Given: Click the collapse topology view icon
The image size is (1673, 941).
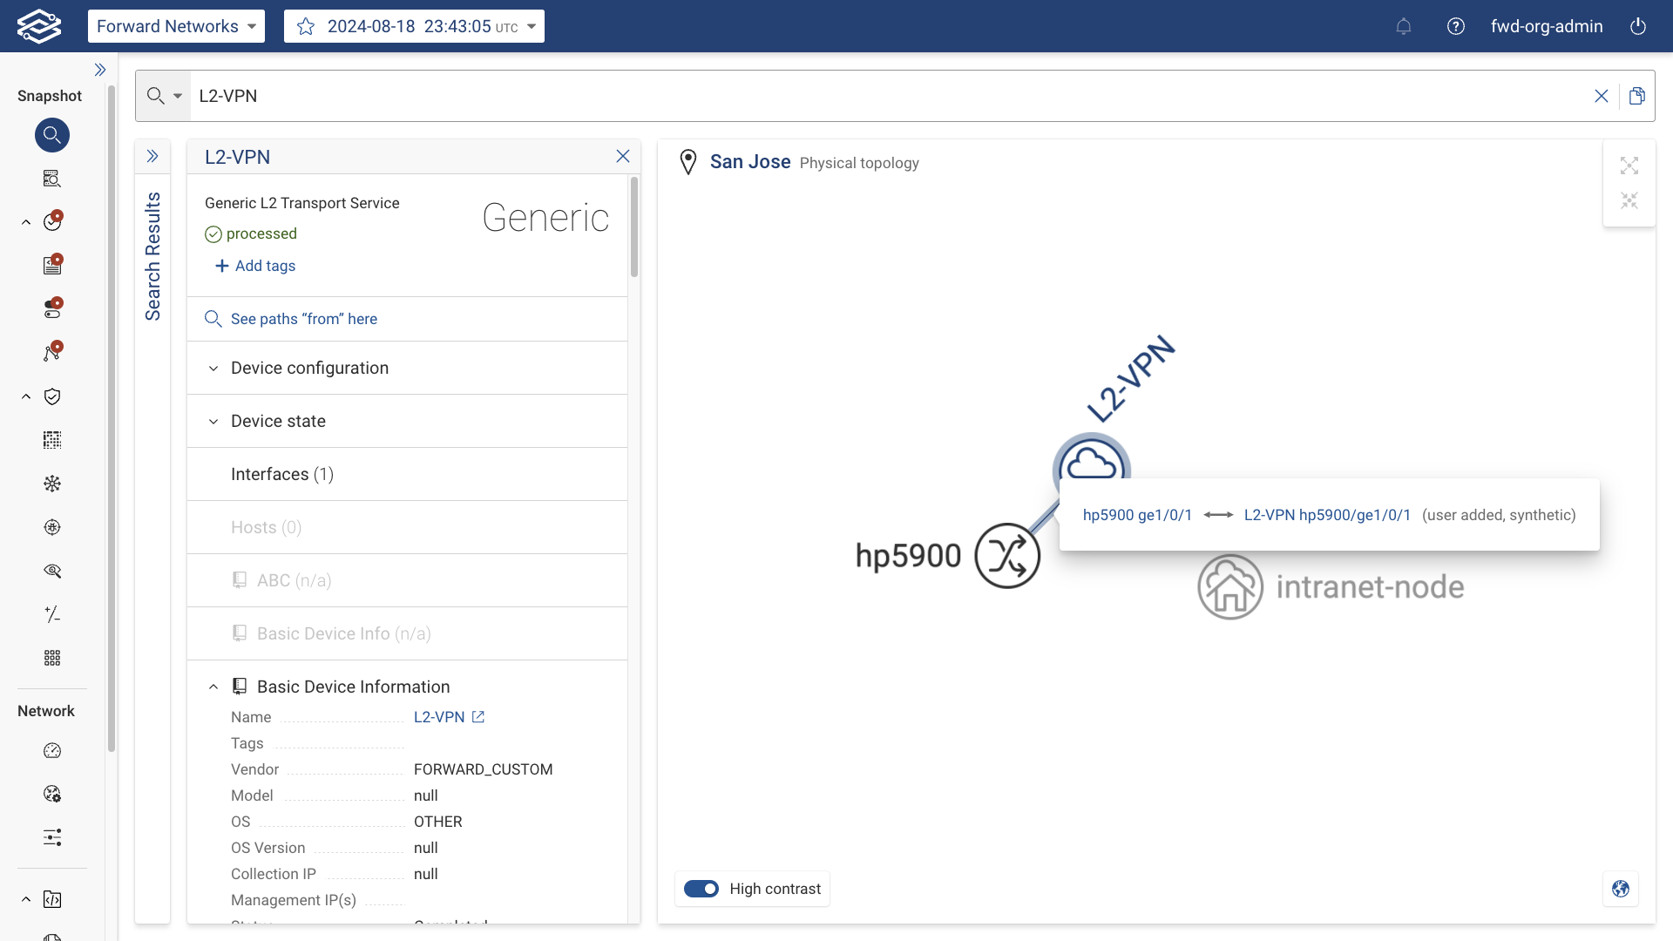Looking at the screenshot, I should coord(1629,200).
